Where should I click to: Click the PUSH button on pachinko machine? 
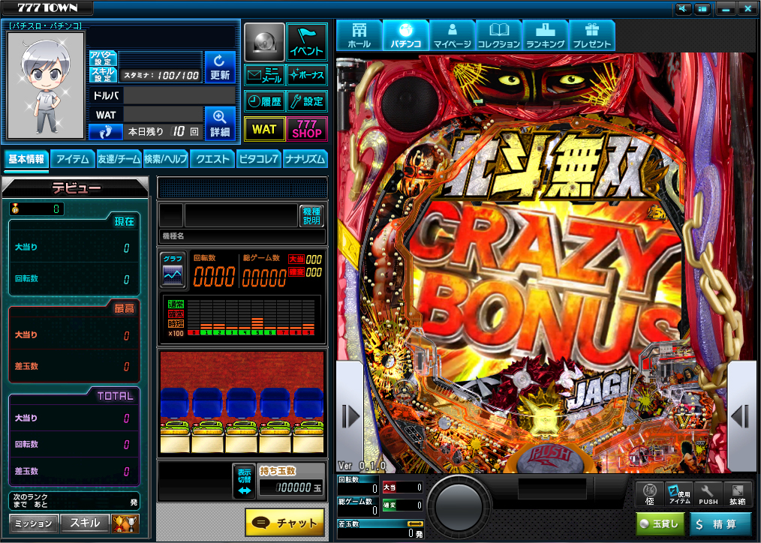coord(550,457)
